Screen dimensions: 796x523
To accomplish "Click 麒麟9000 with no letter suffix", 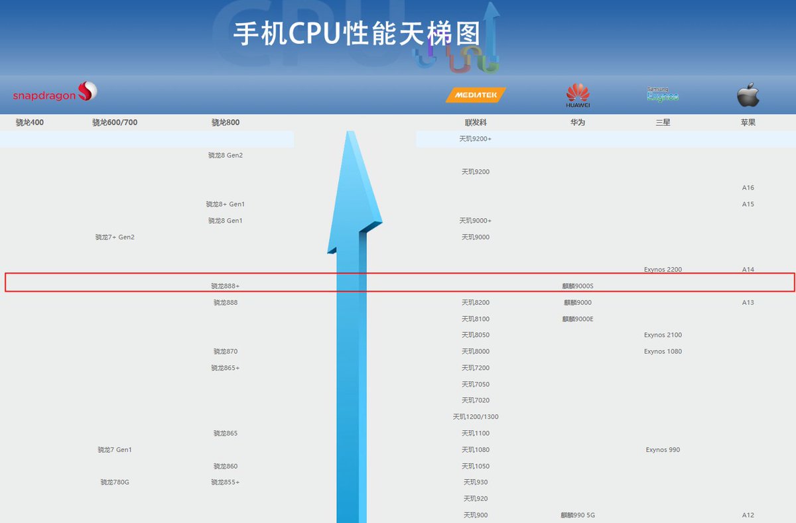I will click(x=578, y=303).
